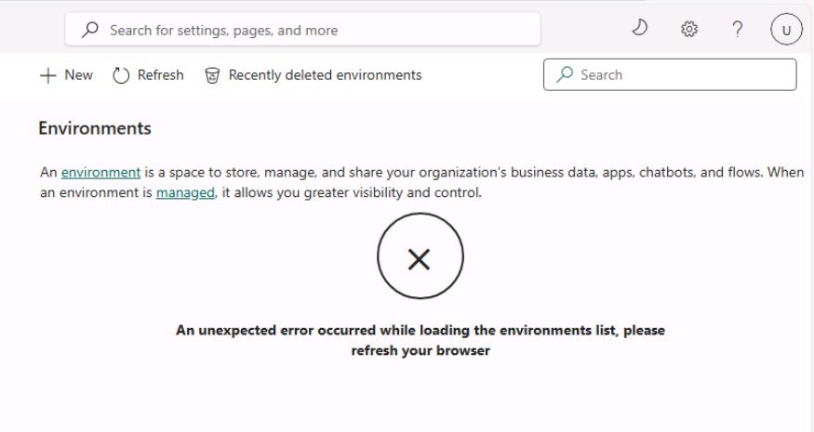Click the magnifier in top search bar

click(x=90, y=30)
